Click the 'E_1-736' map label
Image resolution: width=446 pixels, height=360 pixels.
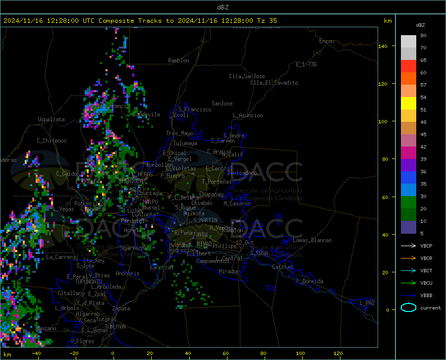(306, 64)
